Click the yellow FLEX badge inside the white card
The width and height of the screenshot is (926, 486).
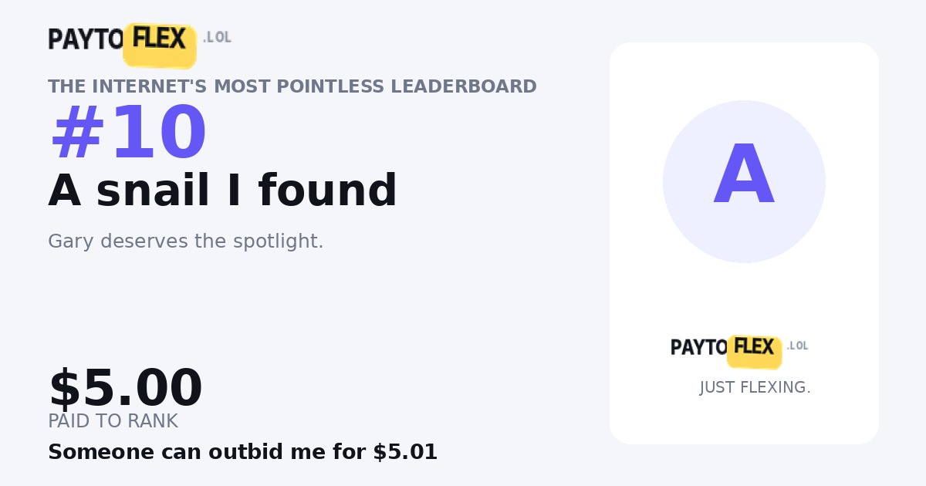[x=755, y=351]
